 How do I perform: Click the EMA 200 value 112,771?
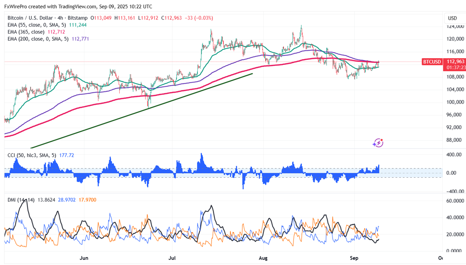[x=80, y=39]
